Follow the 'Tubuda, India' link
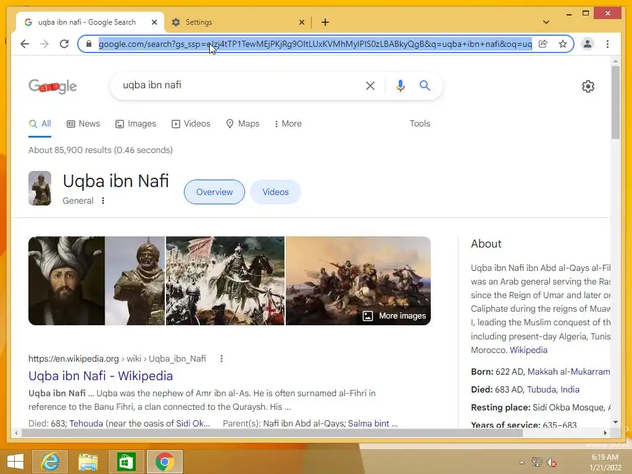The width and height of the screenshot is (632, 474). (x=553, y=389)
